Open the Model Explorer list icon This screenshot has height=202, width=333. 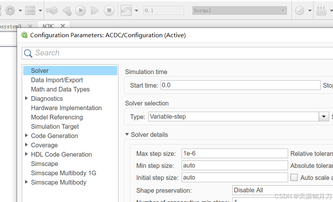30,11
